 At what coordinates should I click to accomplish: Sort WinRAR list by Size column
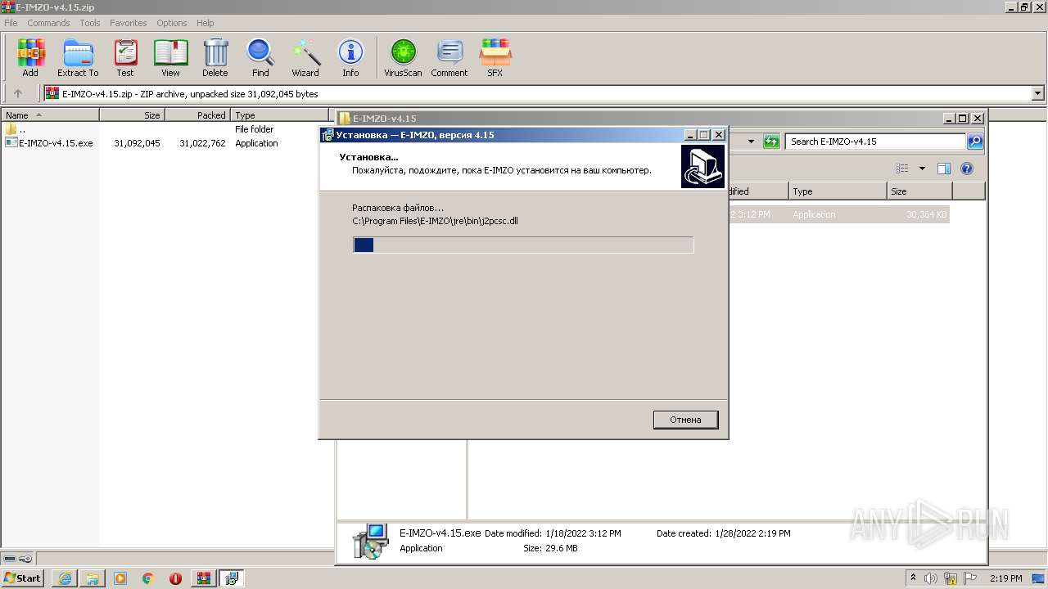(132, 115)
